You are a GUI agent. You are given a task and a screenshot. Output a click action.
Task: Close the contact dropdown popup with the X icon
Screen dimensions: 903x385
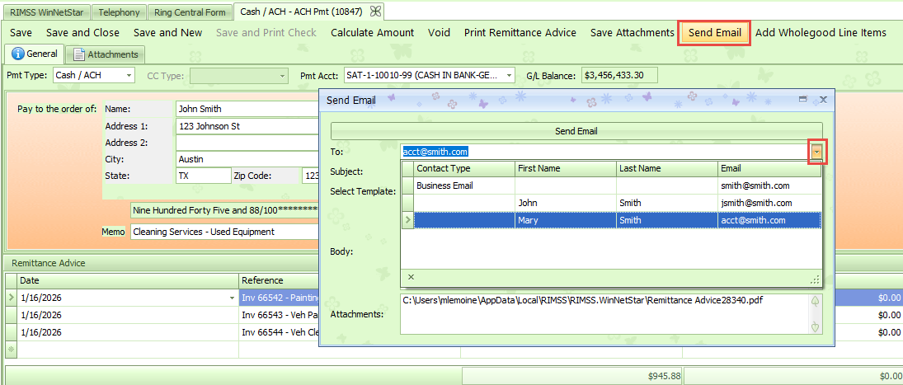(411, 278)
